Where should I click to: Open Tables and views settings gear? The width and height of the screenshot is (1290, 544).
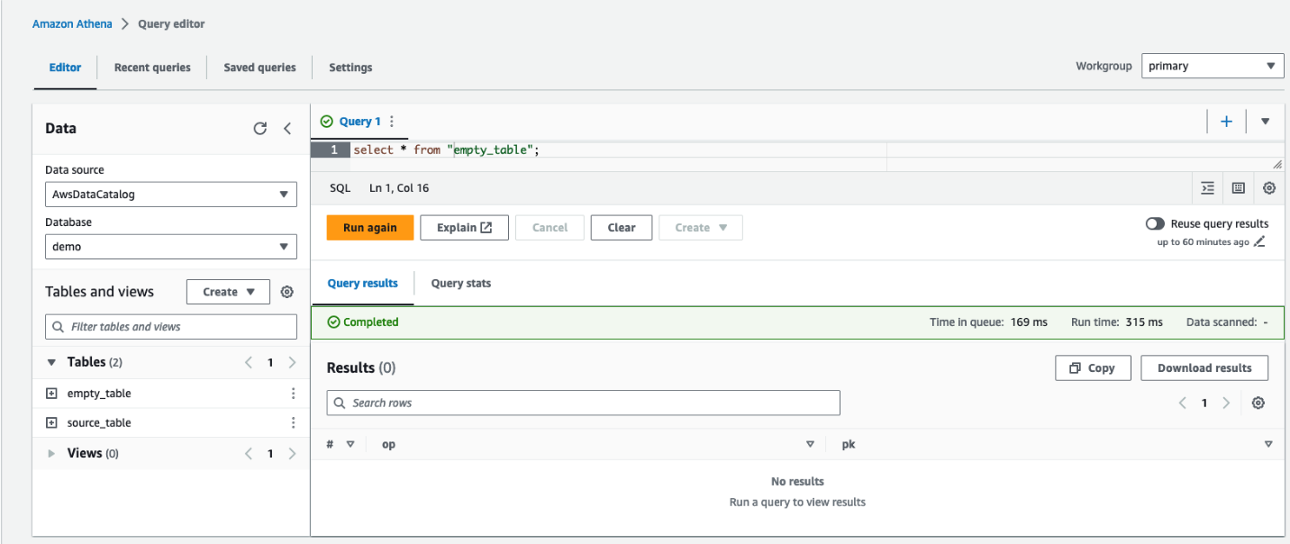[x=286, y=291]
